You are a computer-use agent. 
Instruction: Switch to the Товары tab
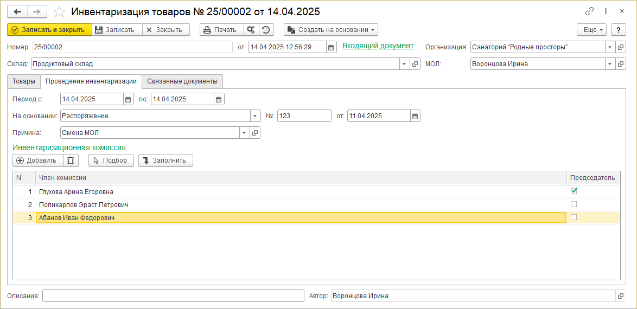coord(24,81)
